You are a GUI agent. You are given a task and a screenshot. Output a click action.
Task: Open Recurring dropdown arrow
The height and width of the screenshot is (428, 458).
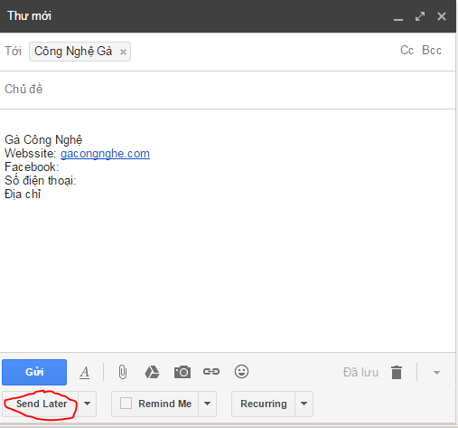click(x=304, y=404)
